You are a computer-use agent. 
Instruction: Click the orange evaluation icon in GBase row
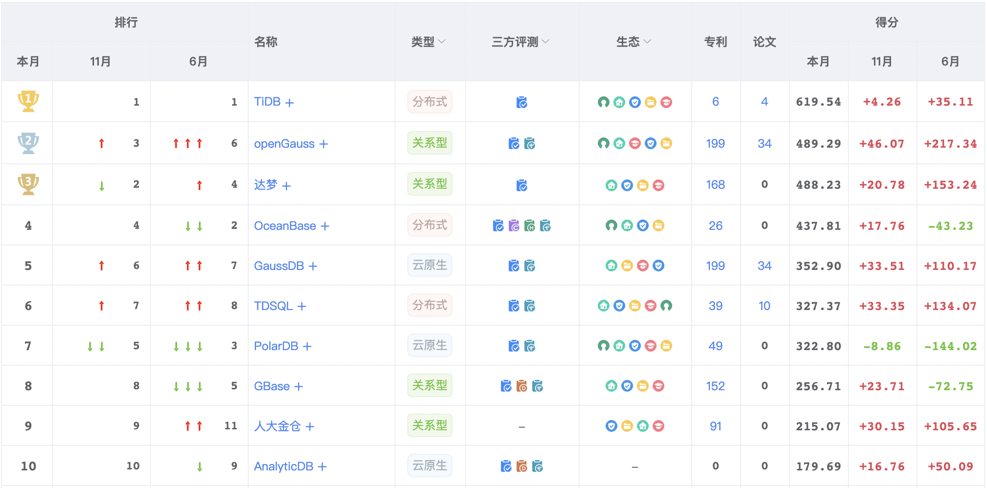pos(521,386)
